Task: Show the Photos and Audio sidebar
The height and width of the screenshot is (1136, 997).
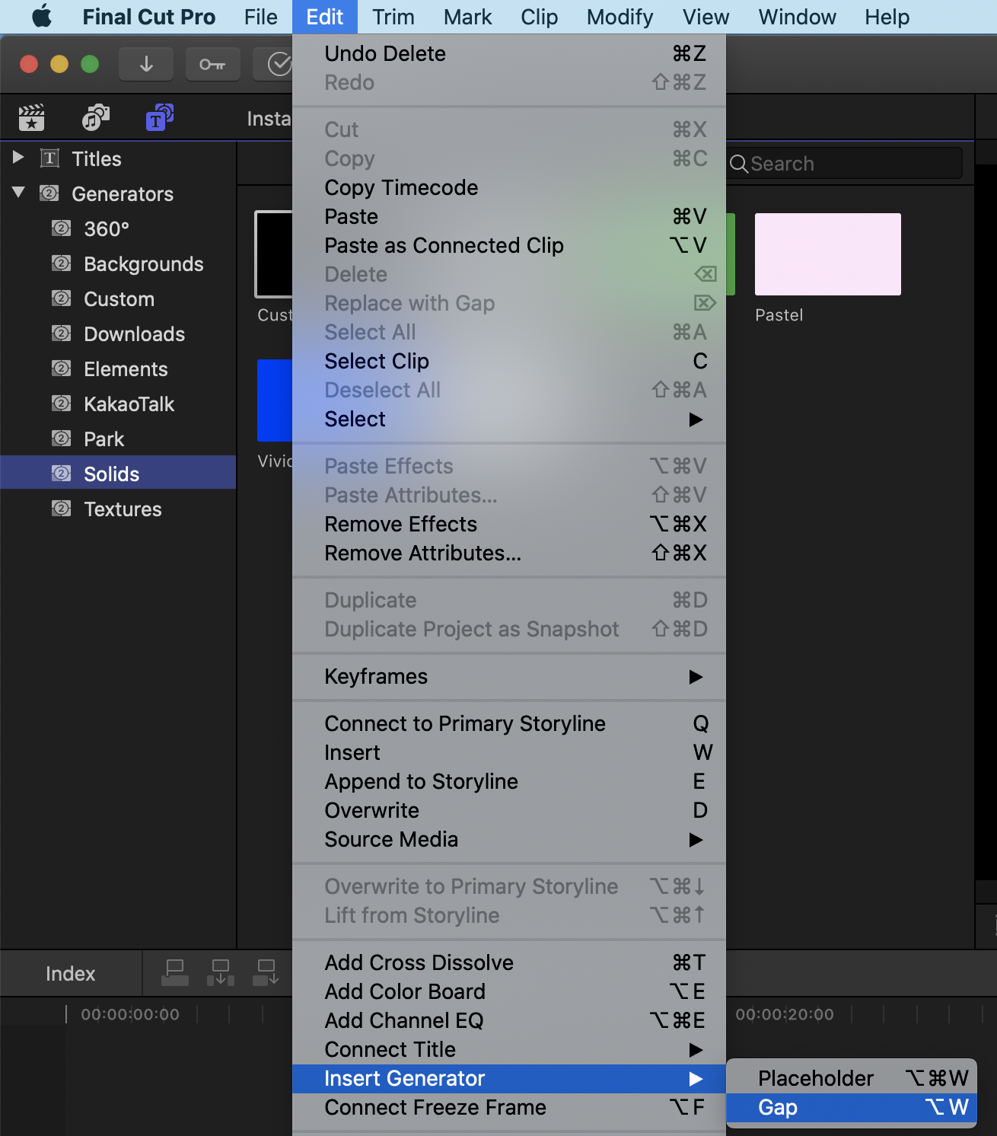Action: [x=96, y=118]
